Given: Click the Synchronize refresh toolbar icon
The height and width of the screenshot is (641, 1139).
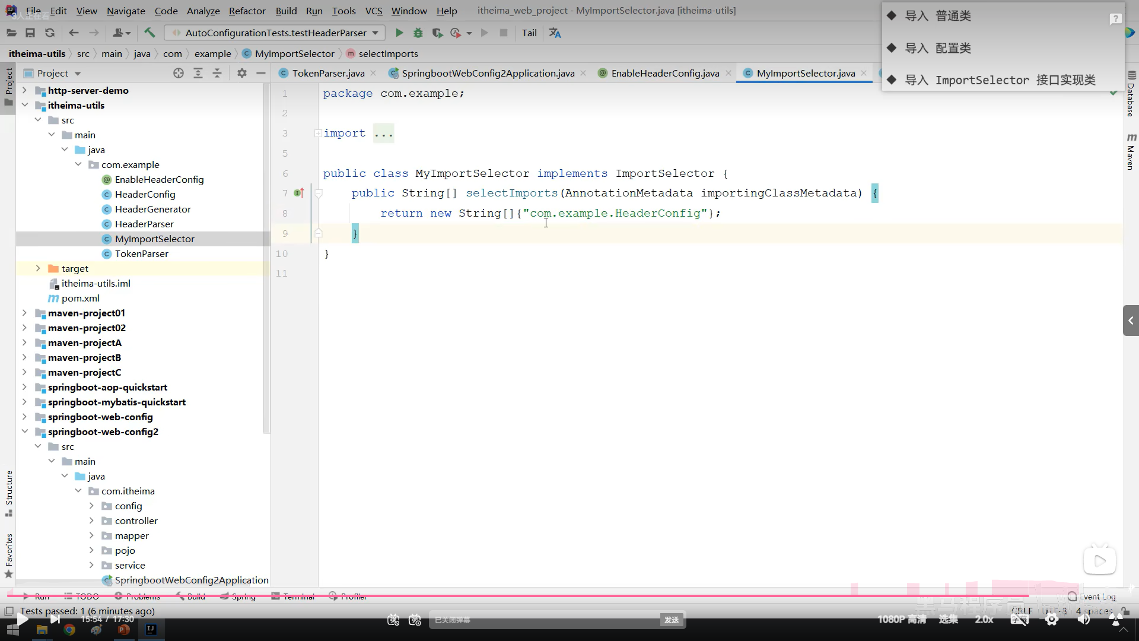Looking at the screenshot, I should [50, 33].
